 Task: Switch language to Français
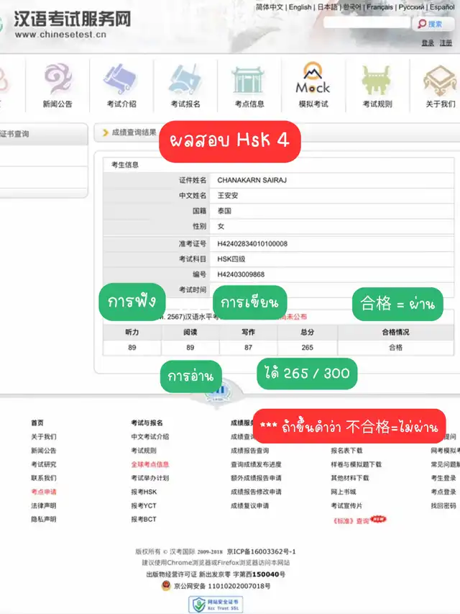point(379,7)
